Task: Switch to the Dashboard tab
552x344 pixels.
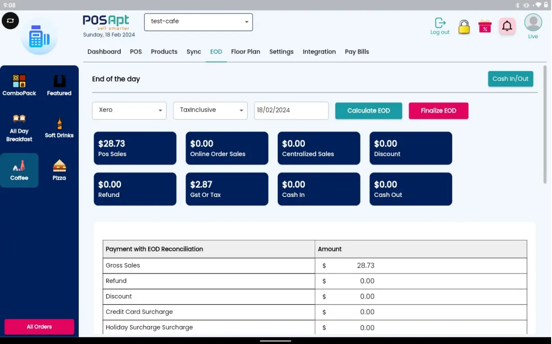Action: point(104,52)
